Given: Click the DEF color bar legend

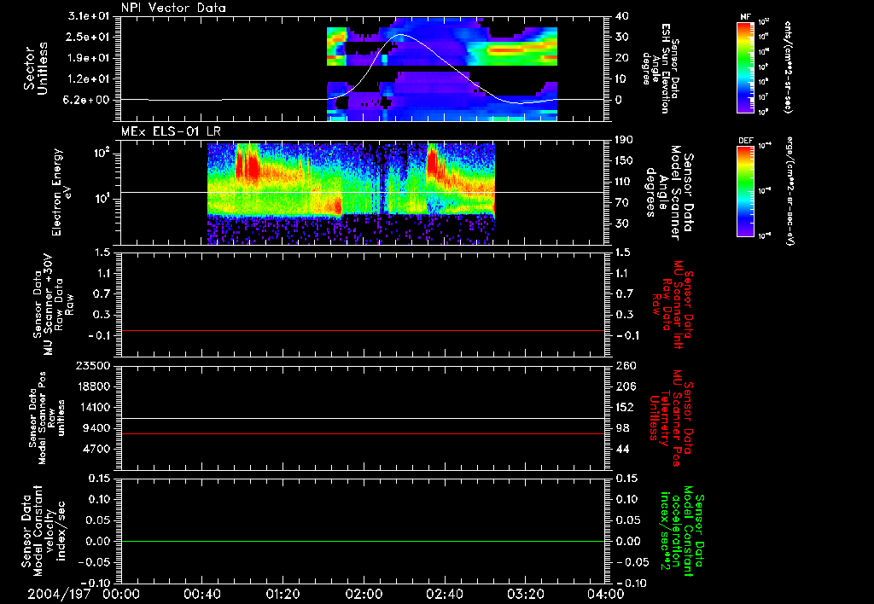Looking at the screenshot, I should [x=745, y=191].
